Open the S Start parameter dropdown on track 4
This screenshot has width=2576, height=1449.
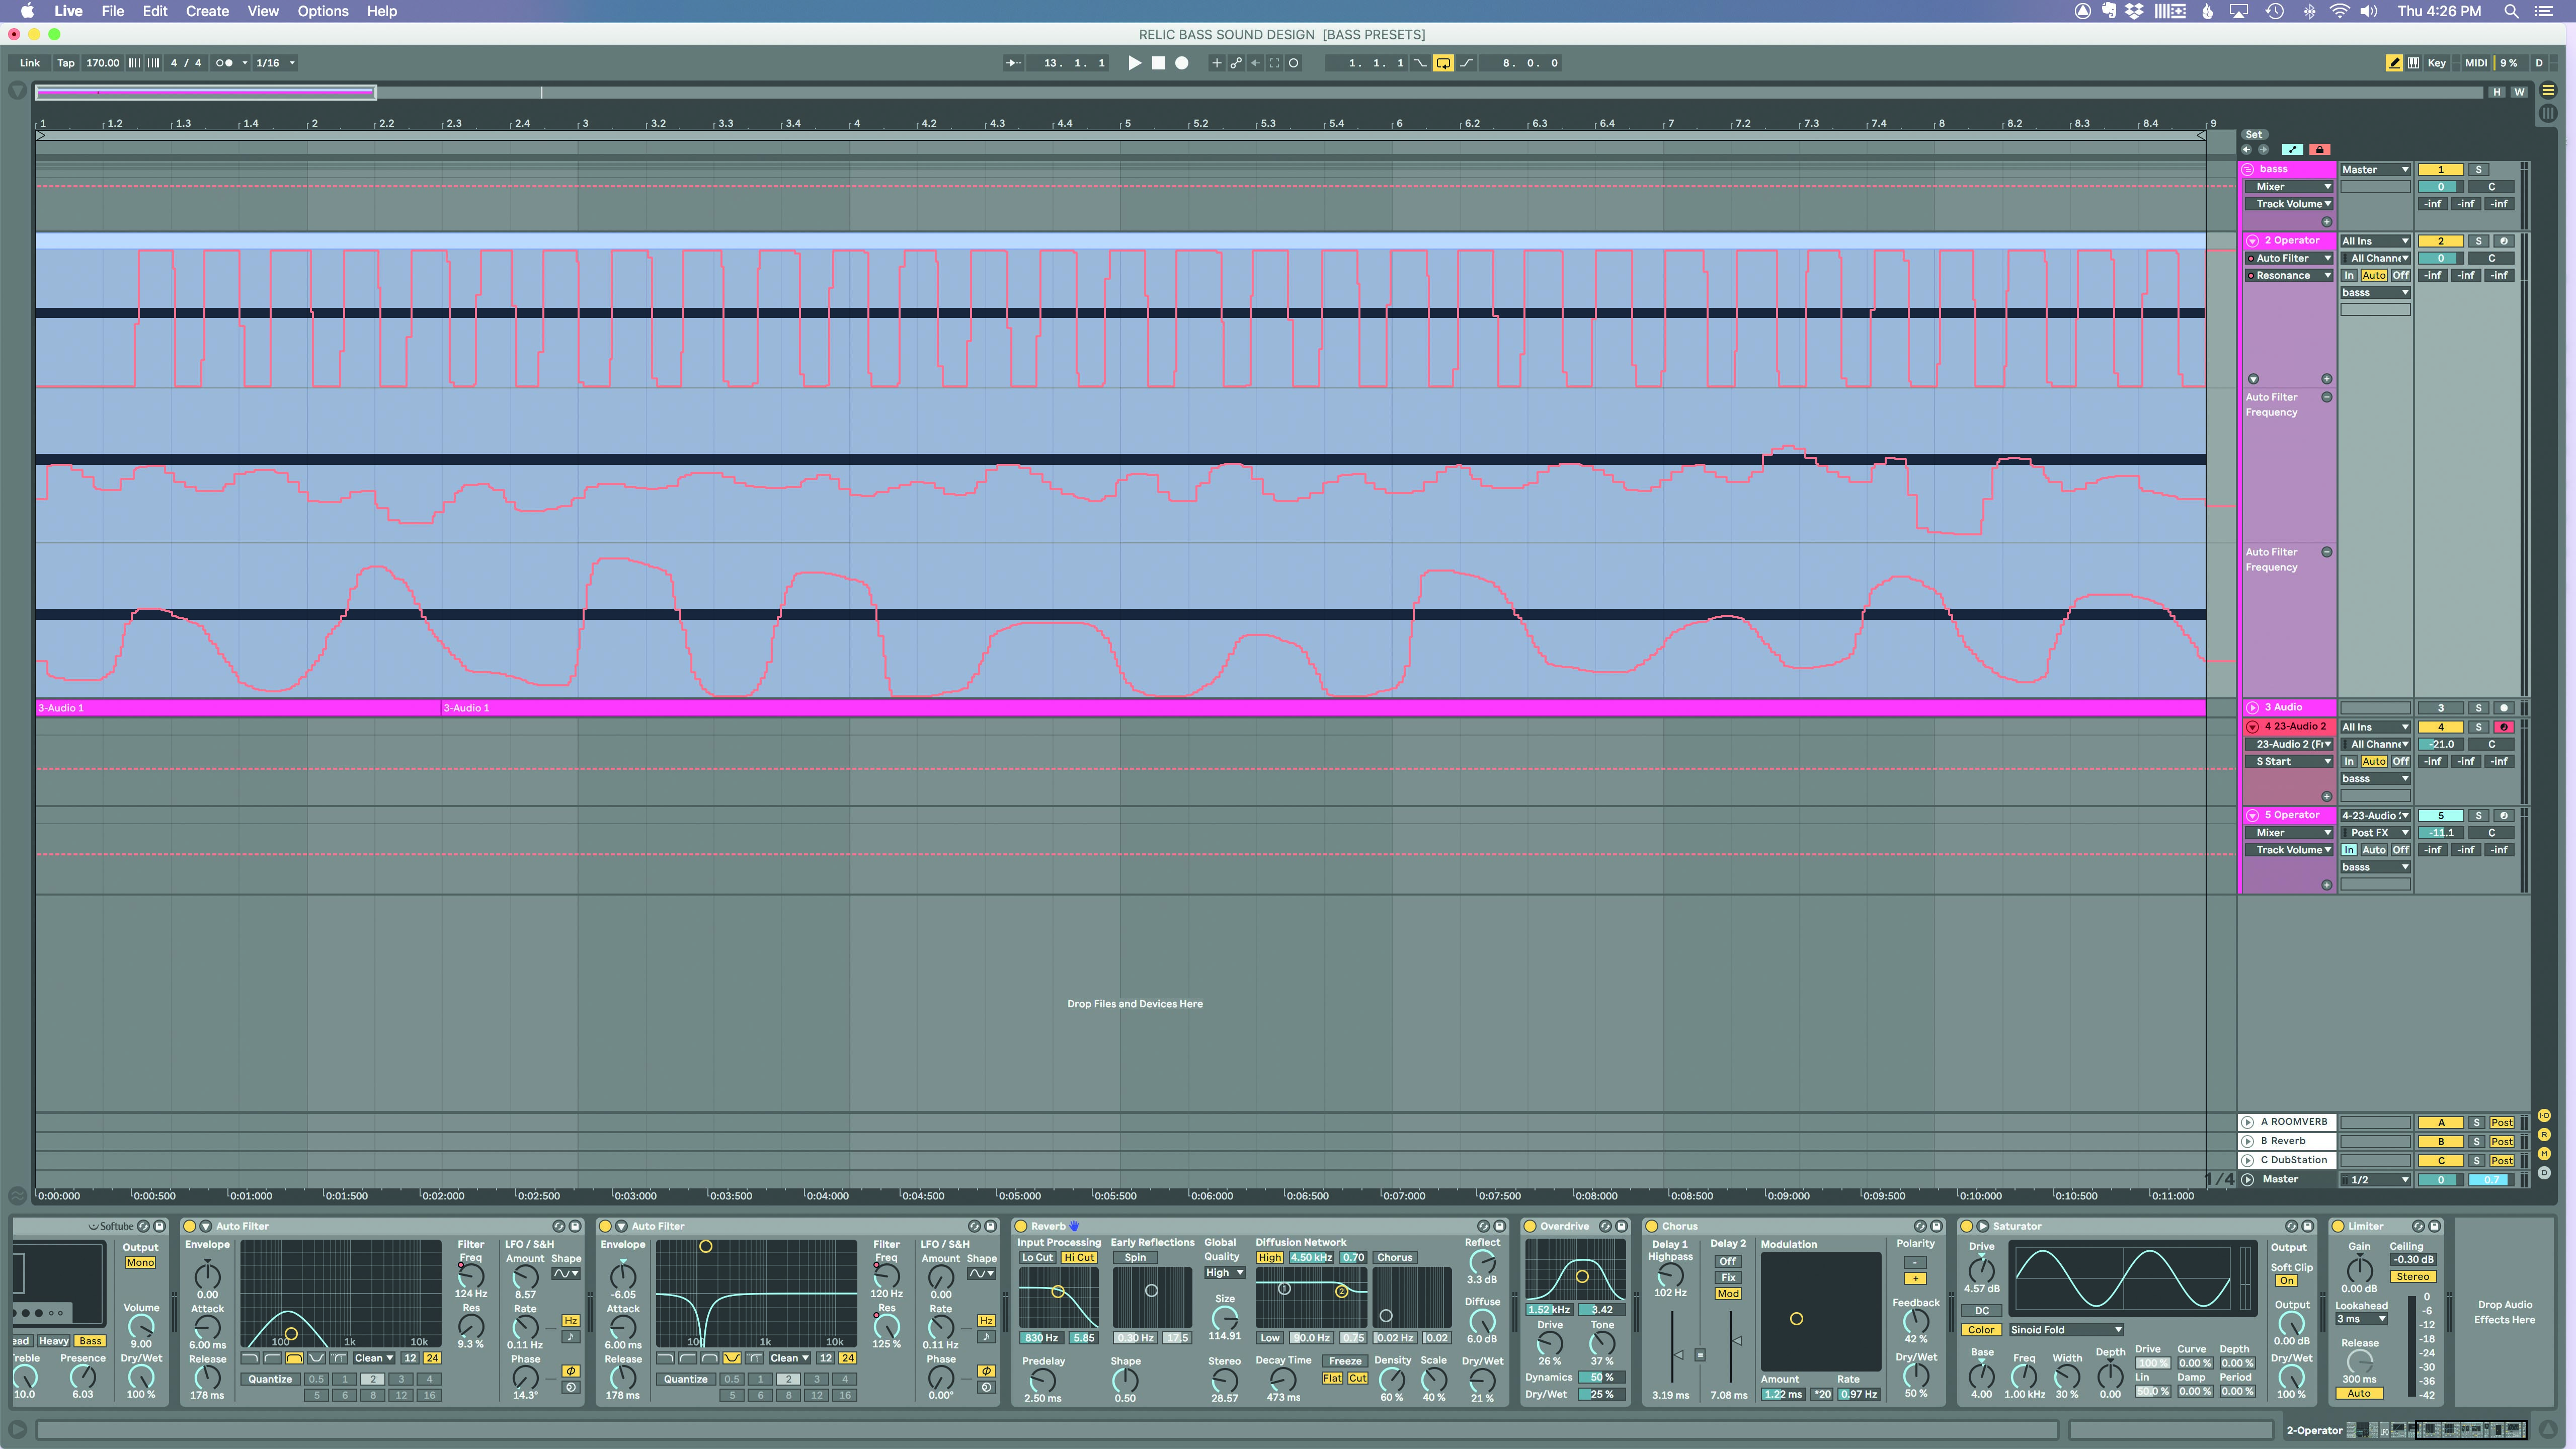(2289, 761)
